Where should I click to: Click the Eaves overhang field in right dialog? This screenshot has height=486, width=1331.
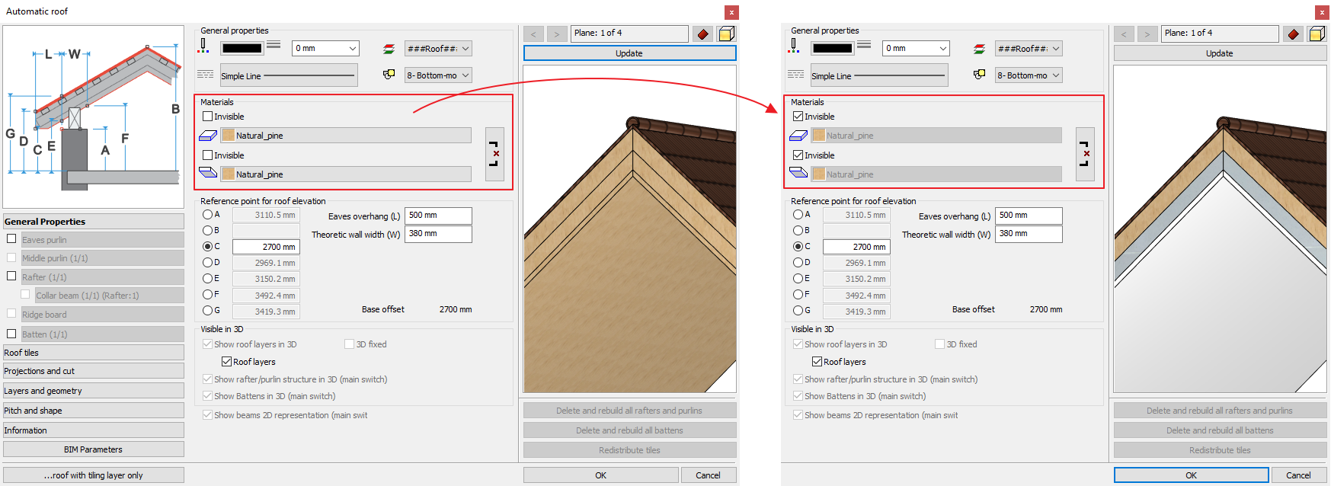tap(1029, 216)
